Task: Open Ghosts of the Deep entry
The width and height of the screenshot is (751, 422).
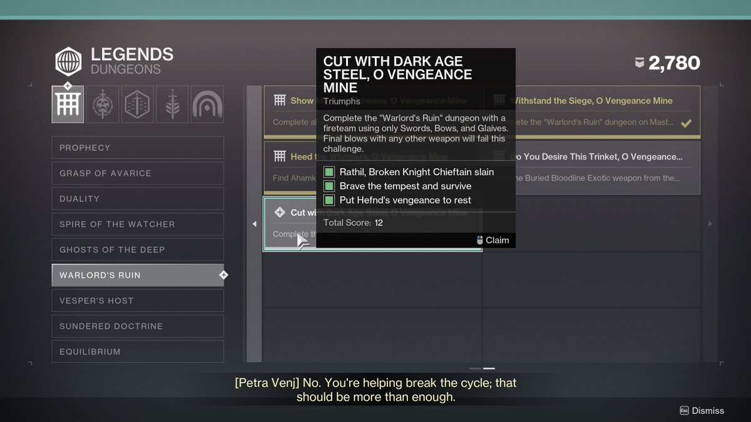Action: click(138, 249)
